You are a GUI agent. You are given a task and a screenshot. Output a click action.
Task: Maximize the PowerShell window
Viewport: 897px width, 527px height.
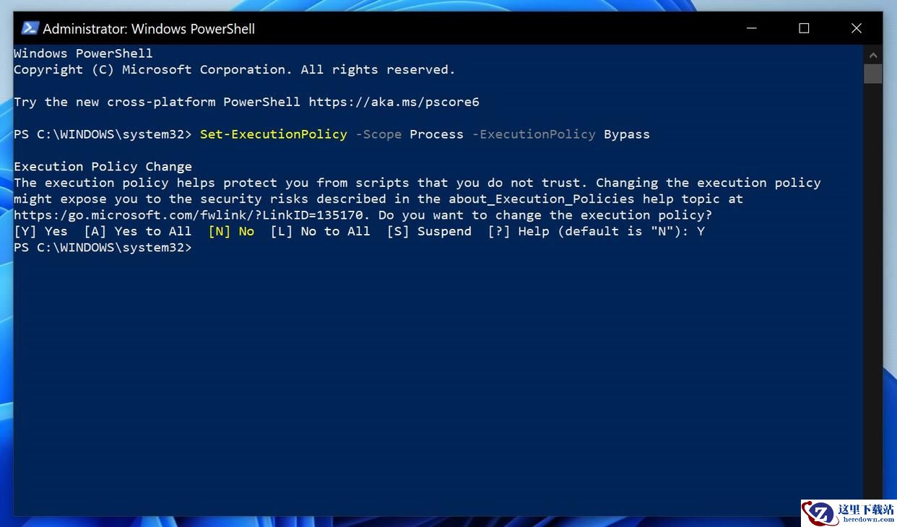[804, 29]
